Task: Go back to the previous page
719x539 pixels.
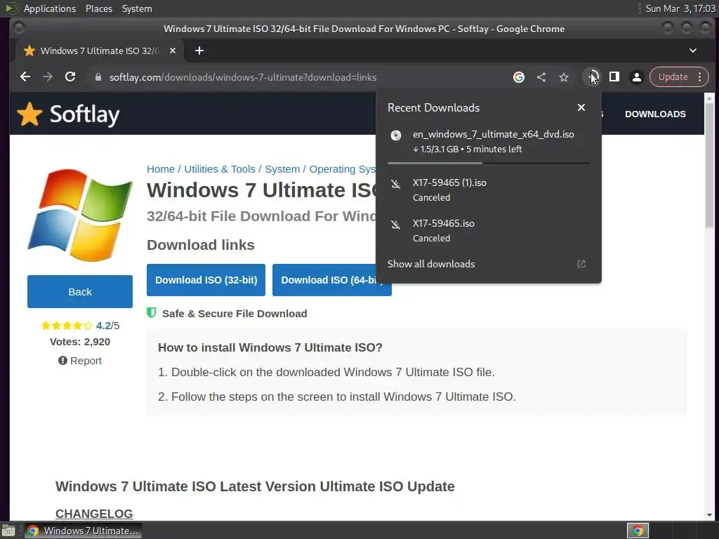Action: click(25, 77)
